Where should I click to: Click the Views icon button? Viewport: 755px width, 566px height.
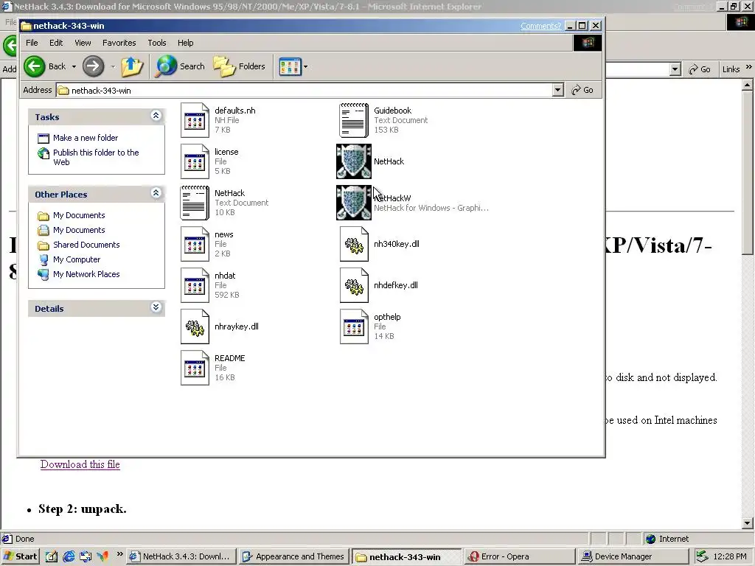click(x=290, y=67)
